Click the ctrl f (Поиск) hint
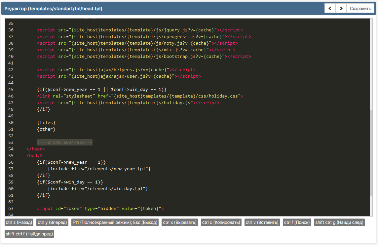The width and height of the screenshot is (378, 245). tap(297, 222)
